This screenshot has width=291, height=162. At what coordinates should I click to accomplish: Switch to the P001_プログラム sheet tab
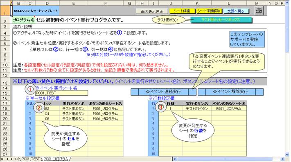coord(56,159)
